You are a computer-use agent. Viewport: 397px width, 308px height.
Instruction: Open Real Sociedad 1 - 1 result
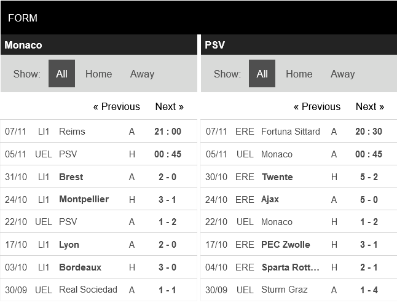167,290
